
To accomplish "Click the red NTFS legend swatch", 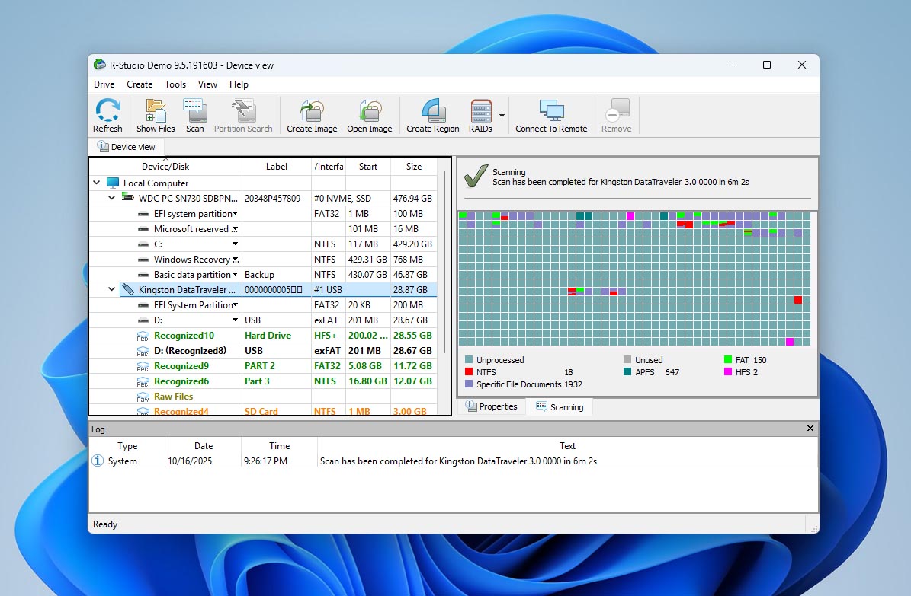I will [469, 372].
